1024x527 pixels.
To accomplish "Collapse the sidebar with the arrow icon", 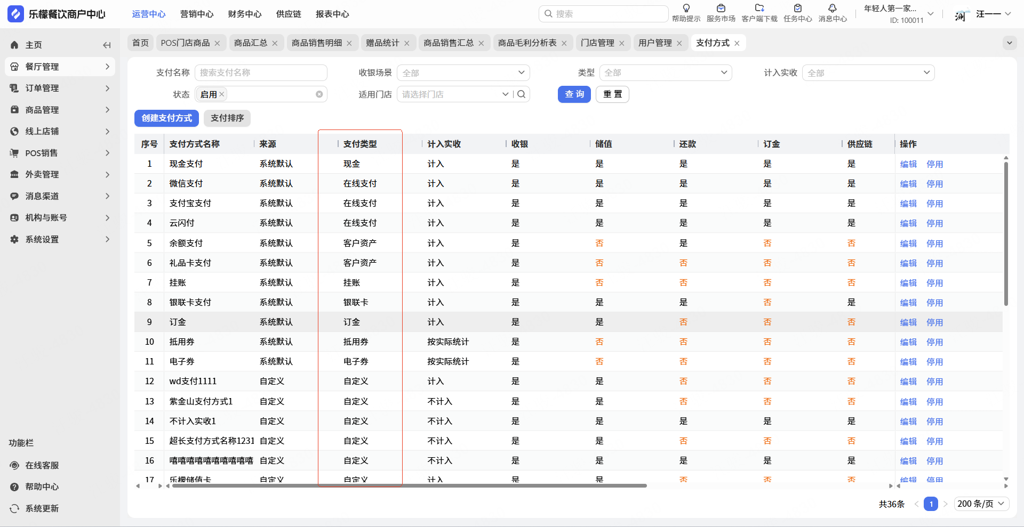I will (107, 45).
